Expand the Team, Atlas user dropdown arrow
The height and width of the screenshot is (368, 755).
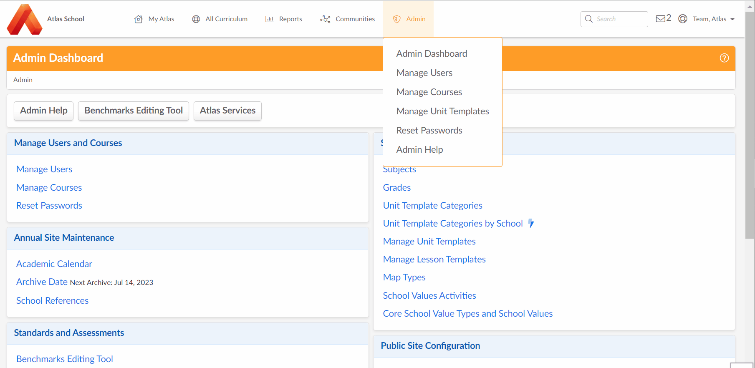click(x=732, y=19)
